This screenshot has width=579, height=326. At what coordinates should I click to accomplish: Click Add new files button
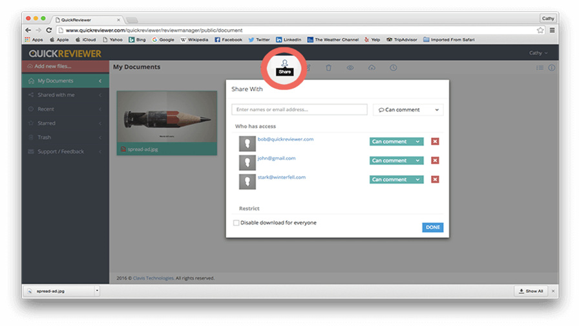pos(65,67)
